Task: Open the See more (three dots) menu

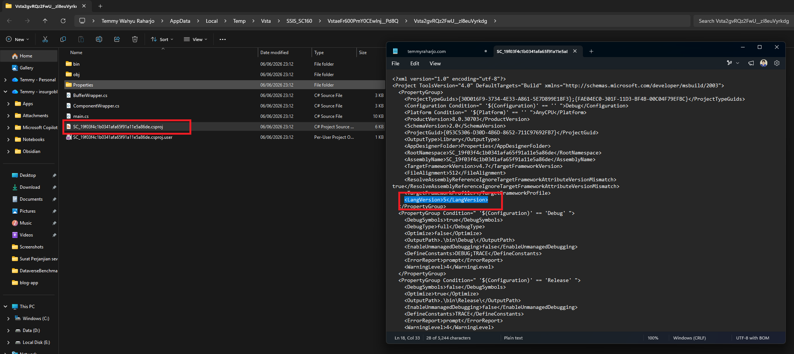Action: point(223,39)
